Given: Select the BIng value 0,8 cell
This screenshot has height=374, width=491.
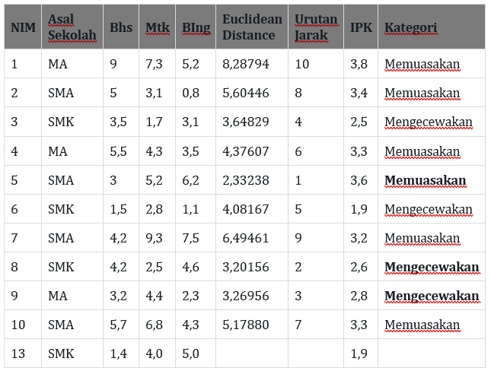Looking at the screenshot, I should [x=190, y=93].
